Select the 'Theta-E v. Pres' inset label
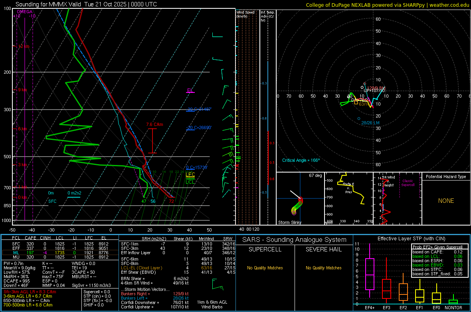Screen dimensions: 471x312 click(x=348, y=188)
